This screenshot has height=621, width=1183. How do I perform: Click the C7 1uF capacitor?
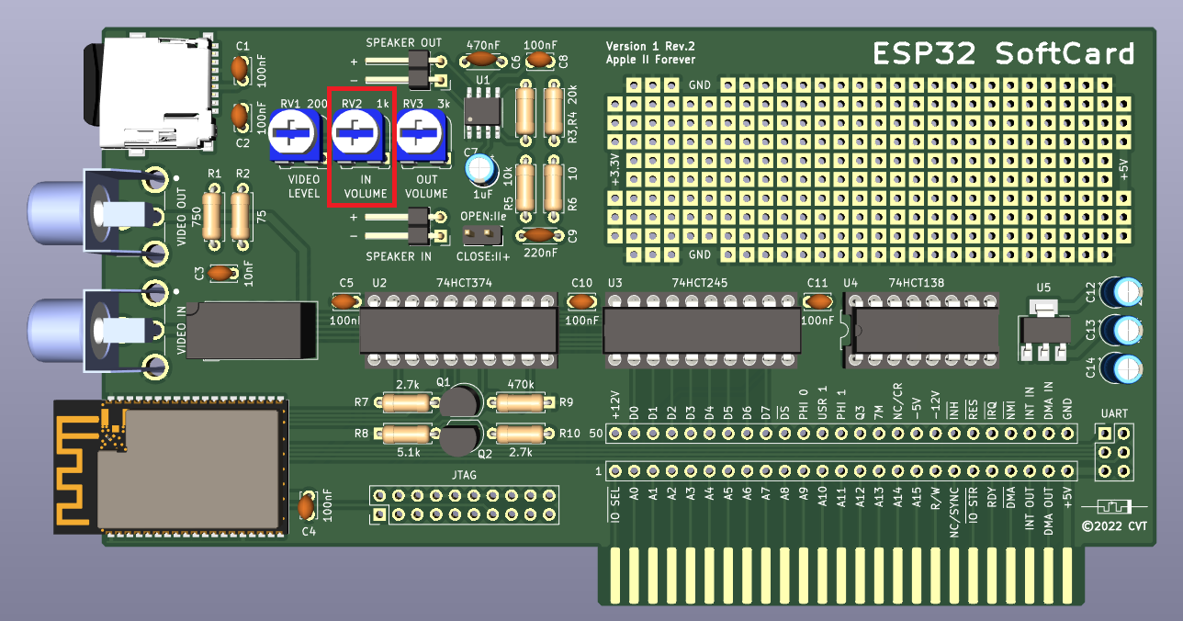point(480,170)
